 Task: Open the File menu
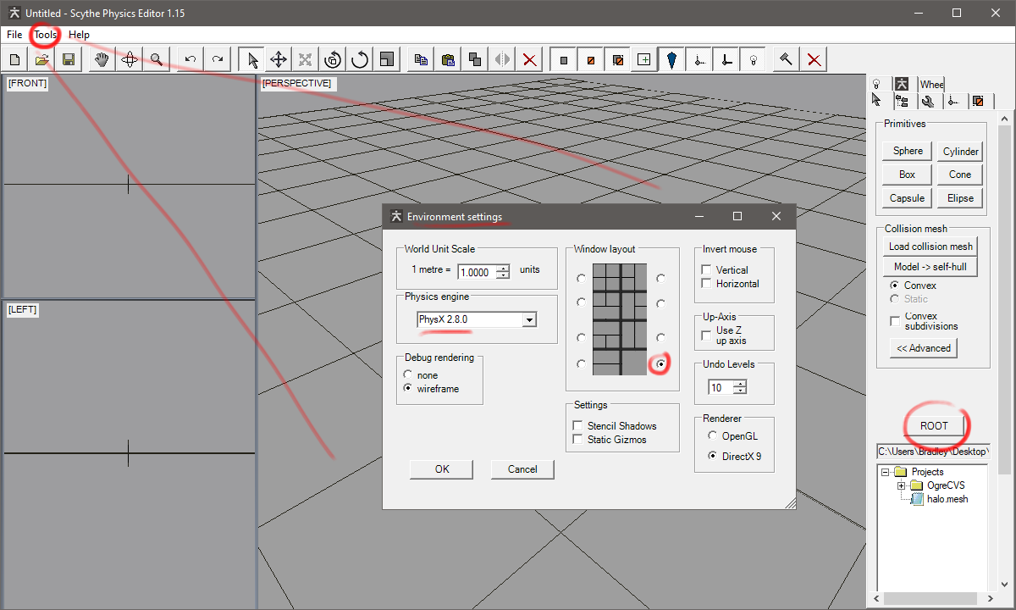click(x=14, y=35)
